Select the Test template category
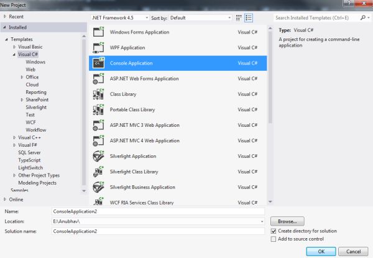Screen dimensions: 373x258 (30, 115)
